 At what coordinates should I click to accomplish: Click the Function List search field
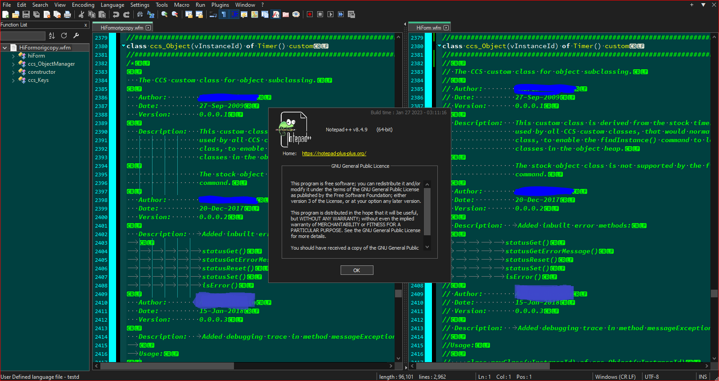[x=23, y=36]
